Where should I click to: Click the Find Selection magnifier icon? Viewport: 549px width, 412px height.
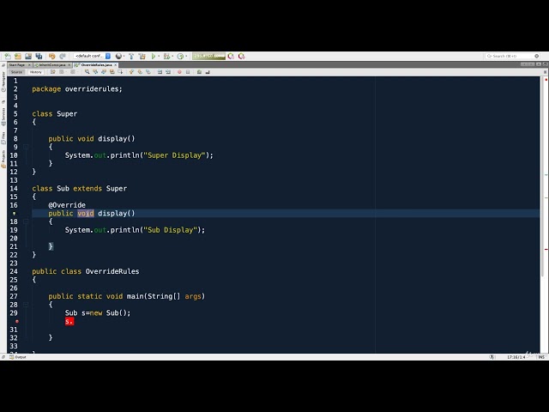coord(87,72)
